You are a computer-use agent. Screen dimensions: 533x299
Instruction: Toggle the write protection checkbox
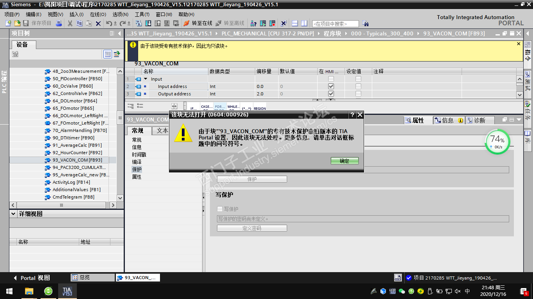pyautogui.click(x=220, y=209)
